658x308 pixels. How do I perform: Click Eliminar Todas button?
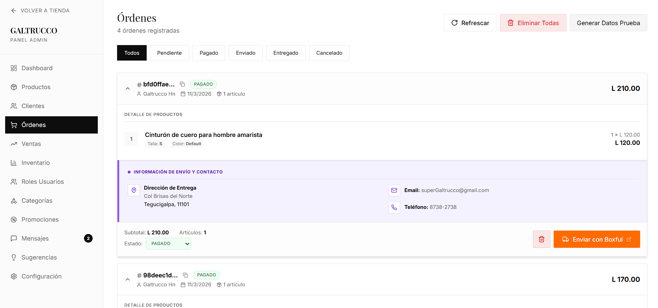533,23
